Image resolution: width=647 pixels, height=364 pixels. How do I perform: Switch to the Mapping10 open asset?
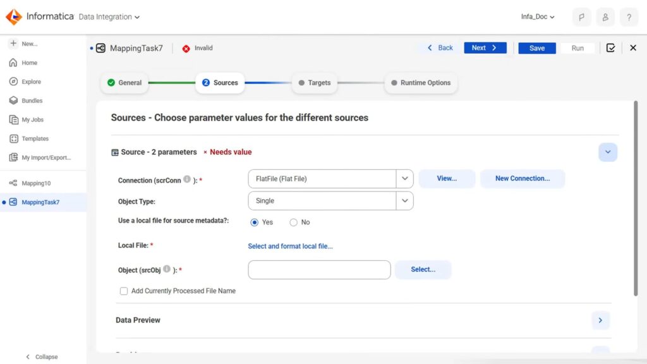click(x=30, y=183)
